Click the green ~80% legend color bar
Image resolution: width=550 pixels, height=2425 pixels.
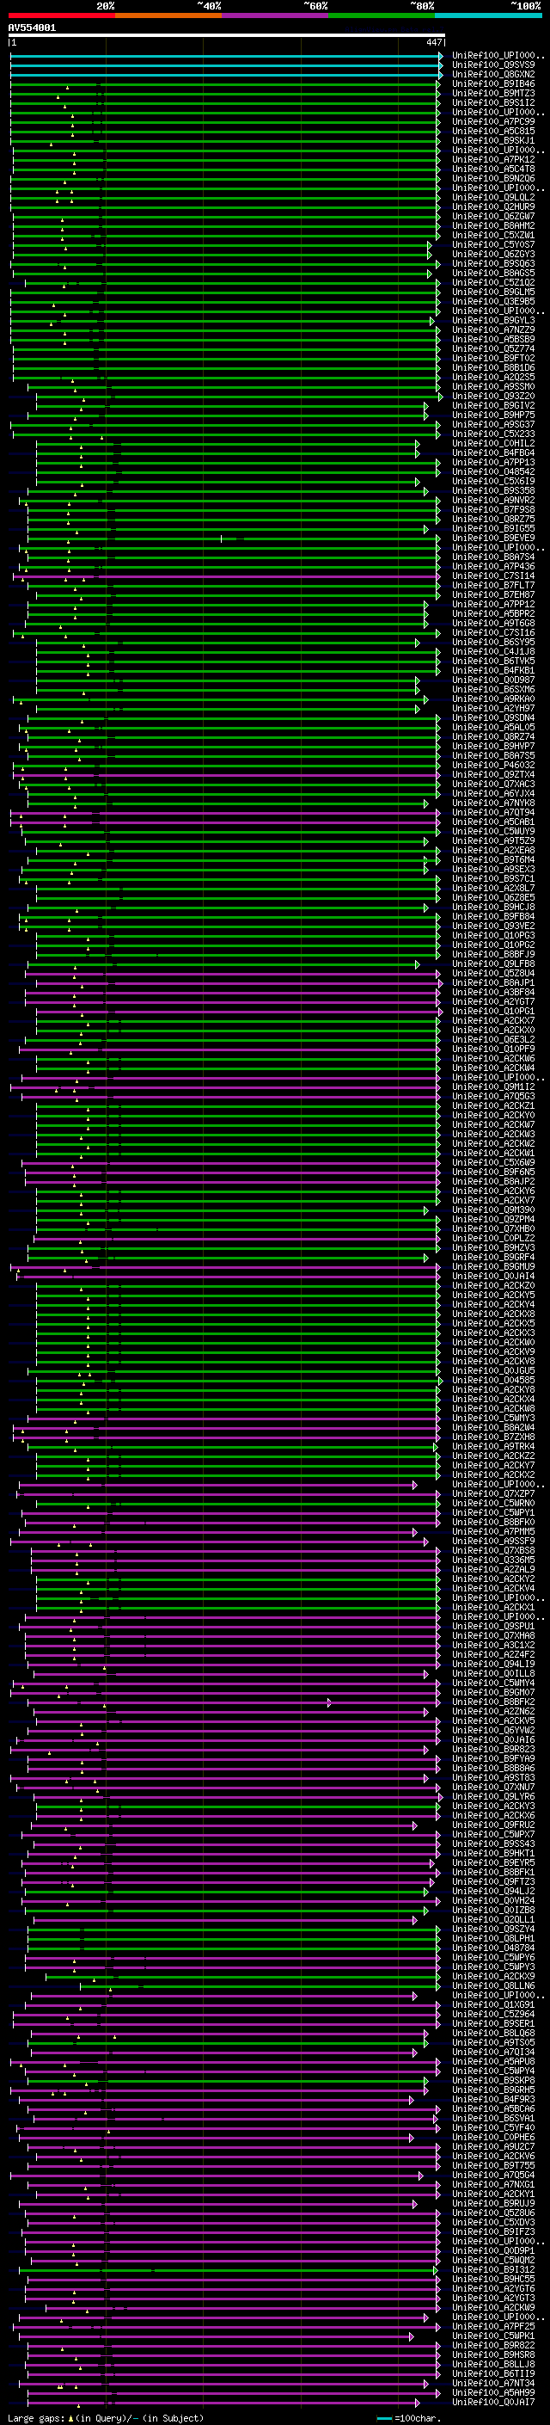(382, 15)
